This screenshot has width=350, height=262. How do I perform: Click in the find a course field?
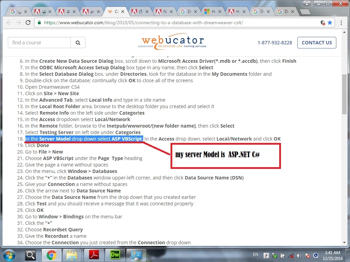(x=39, y=43)
